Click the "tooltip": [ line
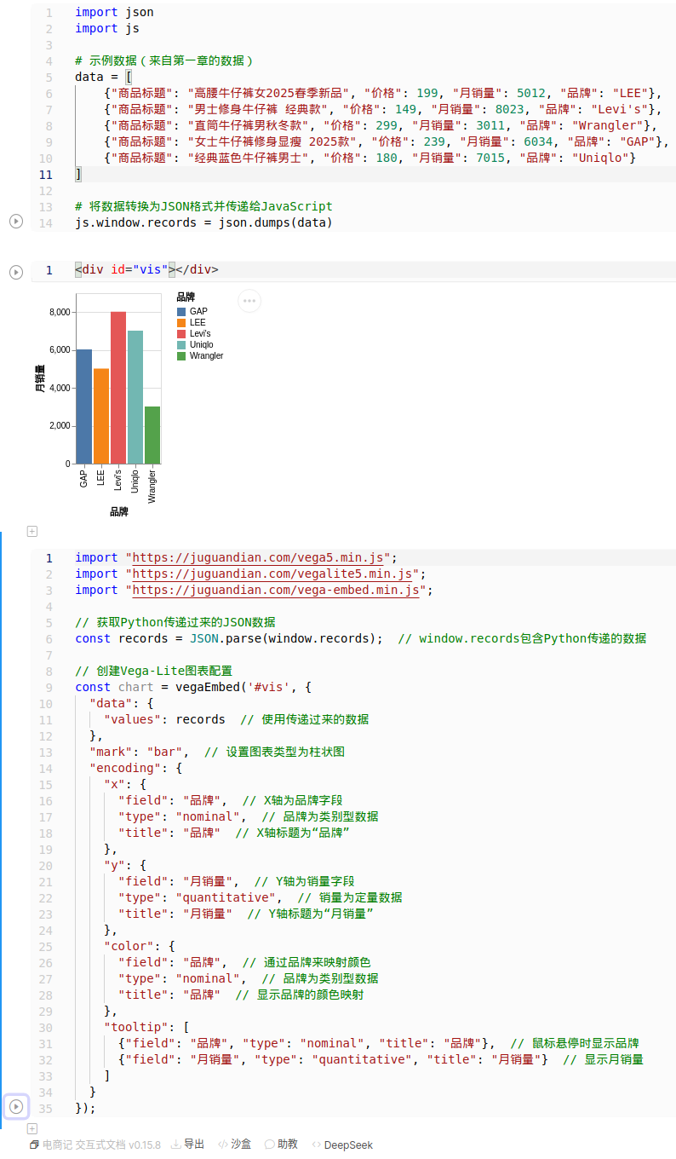 click(x=146, y=1027)
